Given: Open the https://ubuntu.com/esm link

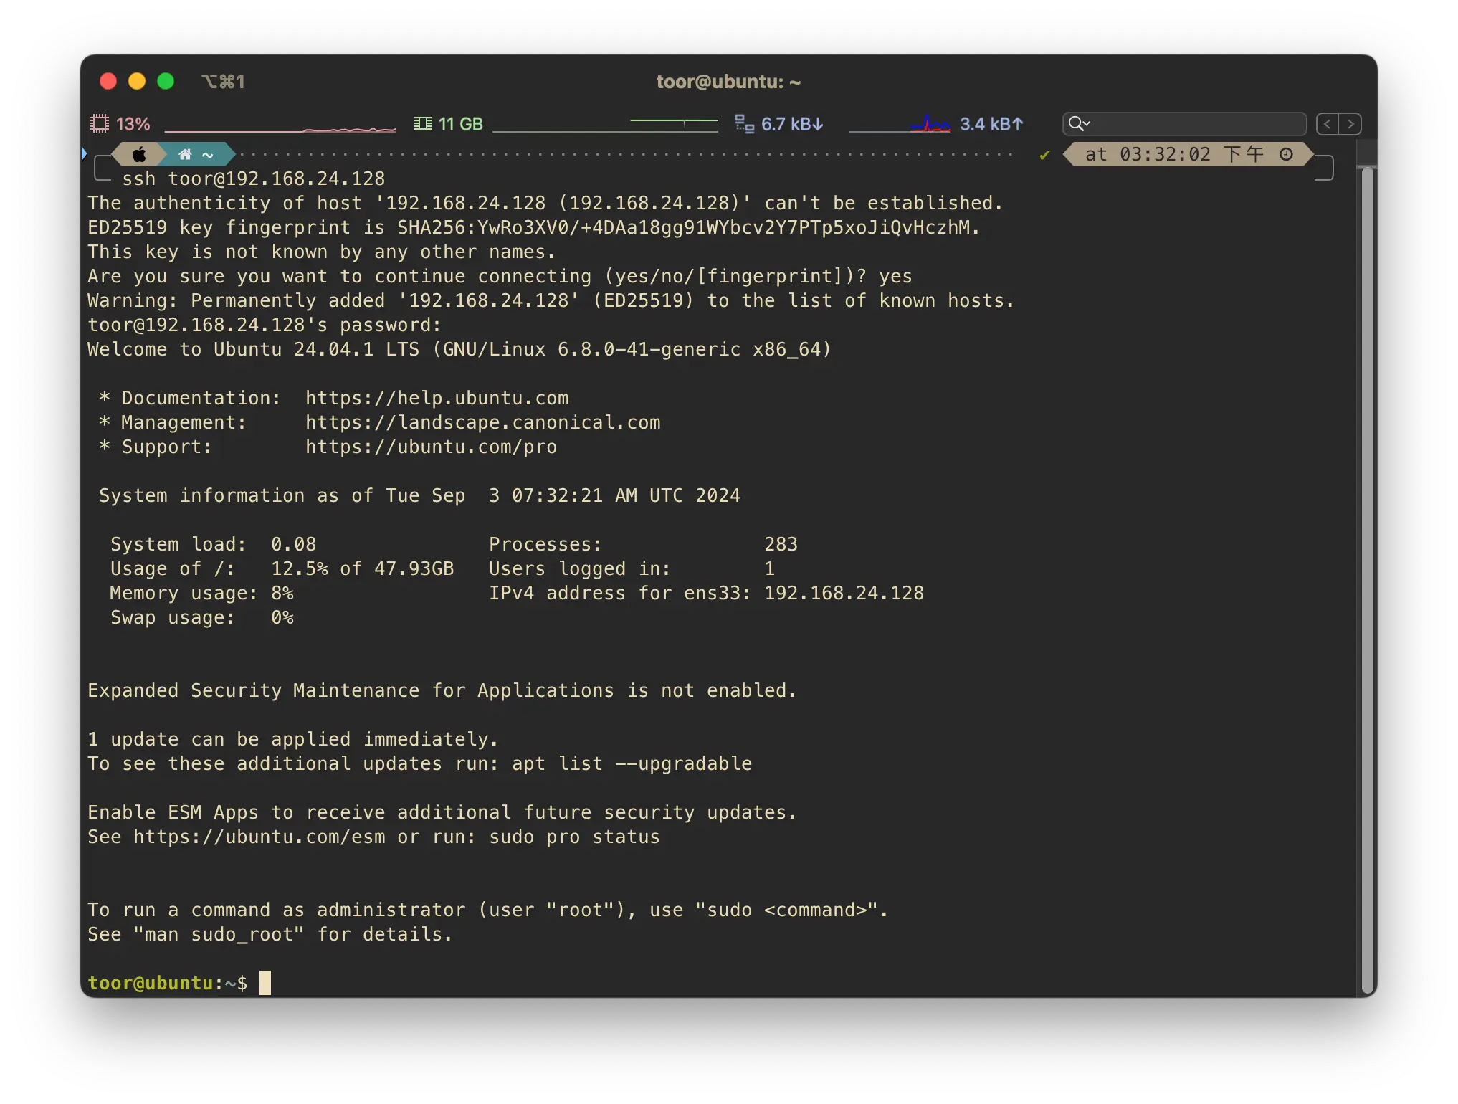Looking at the screenshot, I should coord(259,837).
